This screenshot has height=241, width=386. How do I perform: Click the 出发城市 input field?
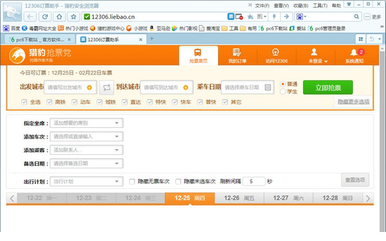pyautogui.click(x=70, y=87)
